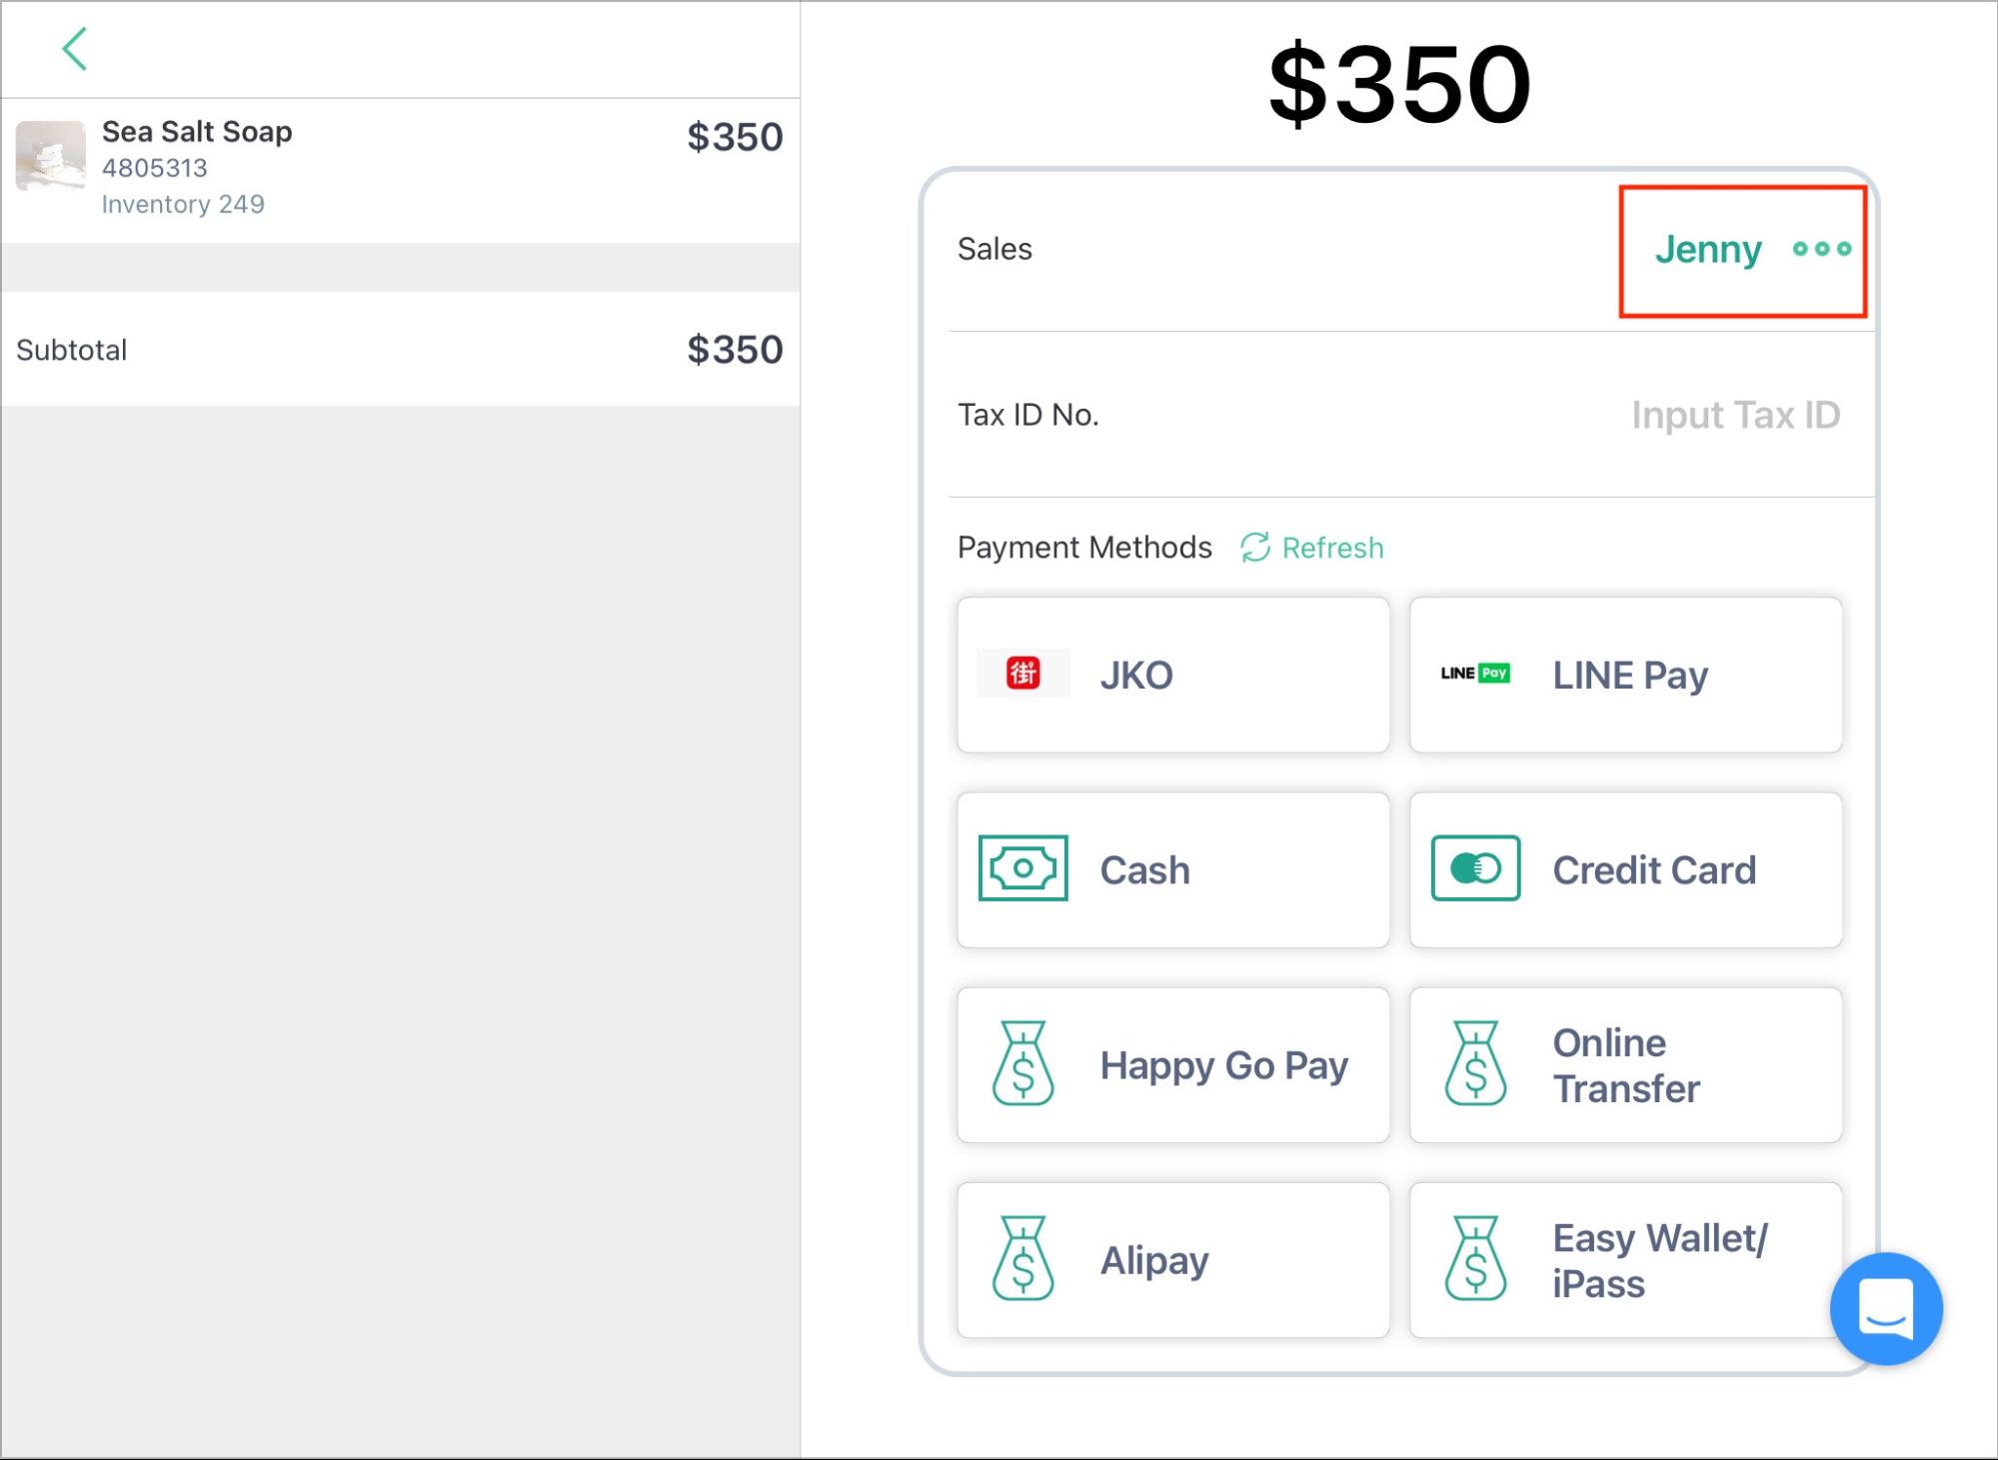Open the blue chat support bubble
Image resolution: width=1998 pixels, height=1460 pixels.
coord(1886,1308)
